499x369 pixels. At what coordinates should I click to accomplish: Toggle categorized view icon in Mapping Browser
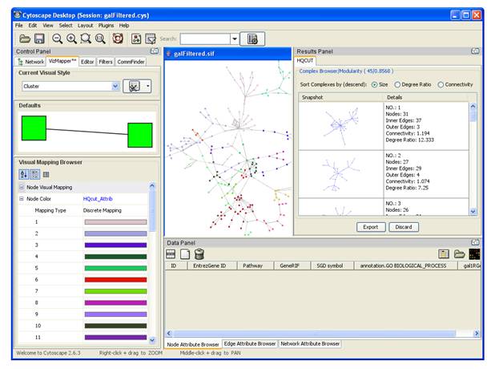click(35, 174)
